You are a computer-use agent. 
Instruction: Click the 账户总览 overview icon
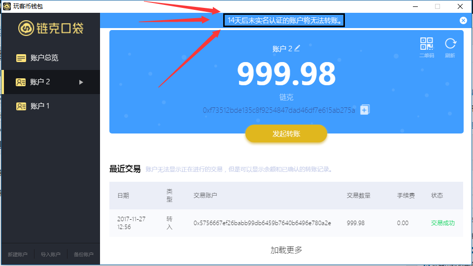coord(21,58)
